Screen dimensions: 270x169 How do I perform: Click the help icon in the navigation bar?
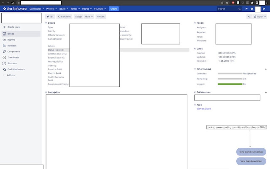pyautogui.click(x=251, y=8)
